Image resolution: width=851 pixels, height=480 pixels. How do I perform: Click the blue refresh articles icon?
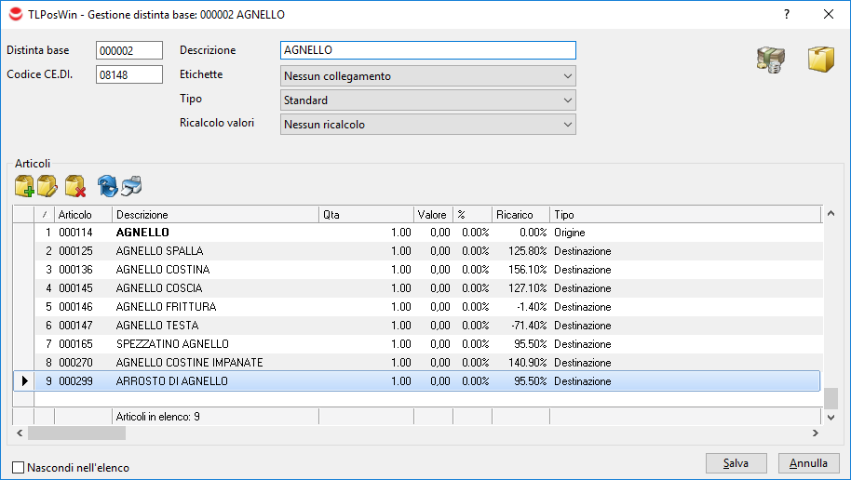click(108, 185)
